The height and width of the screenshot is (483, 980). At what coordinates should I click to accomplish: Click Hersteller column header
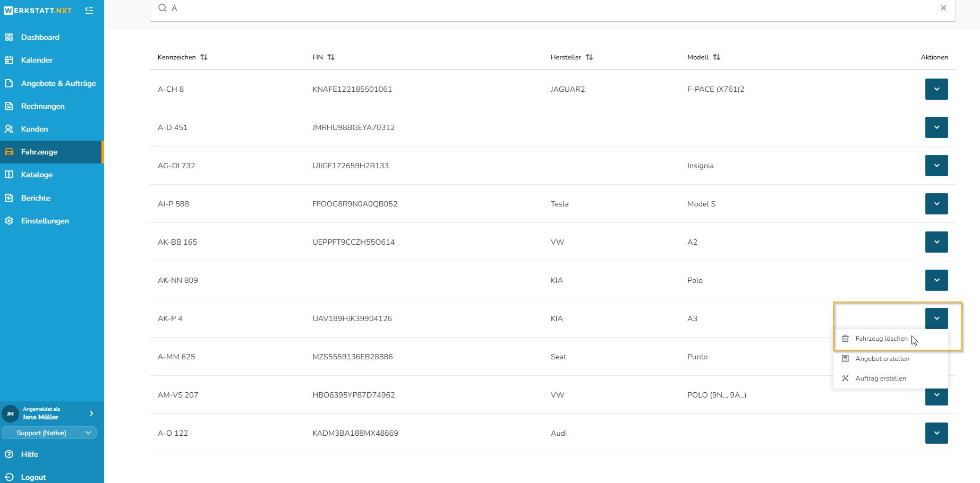tap(566, 57)
